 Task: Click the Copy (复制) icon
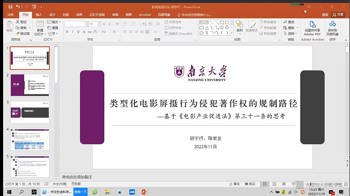point(17,28)
